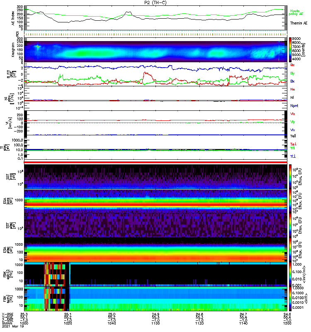
Task: Click the FBK scm1 [Hz] axis label
Action: (x=8, y=298)
